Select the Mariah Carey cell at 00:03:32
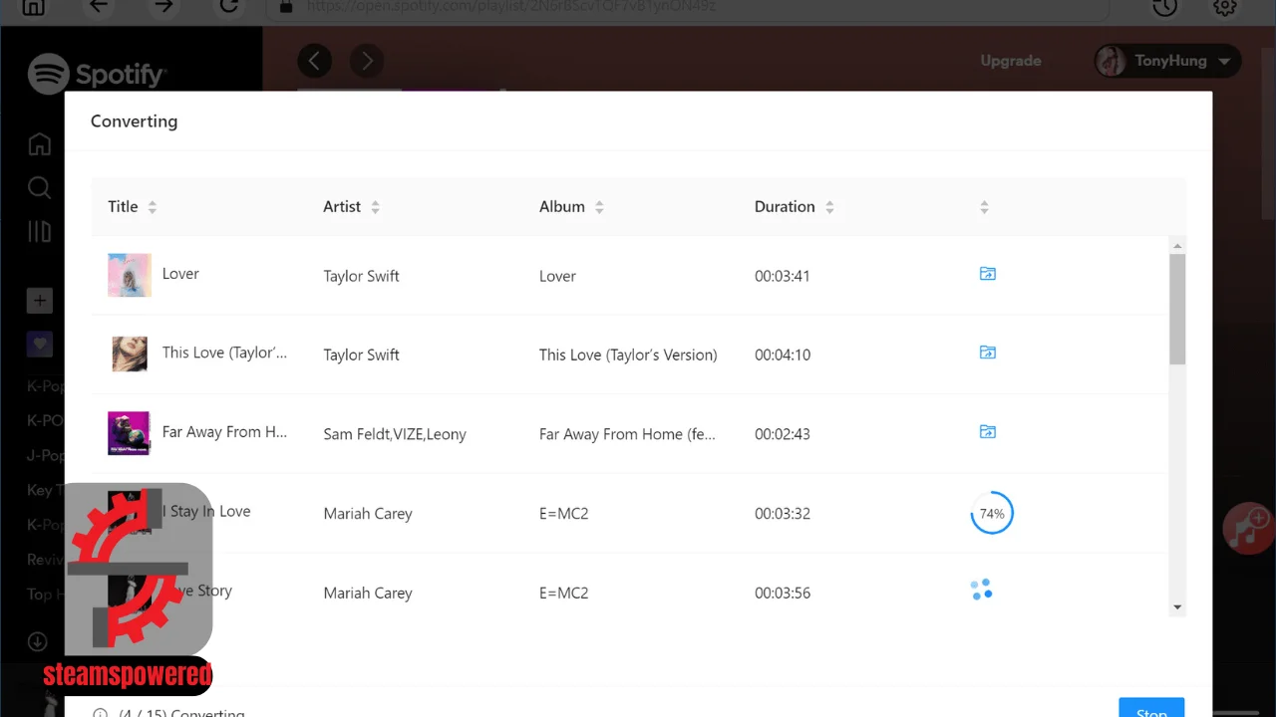1276x717 pixels. tap(368, 514)
